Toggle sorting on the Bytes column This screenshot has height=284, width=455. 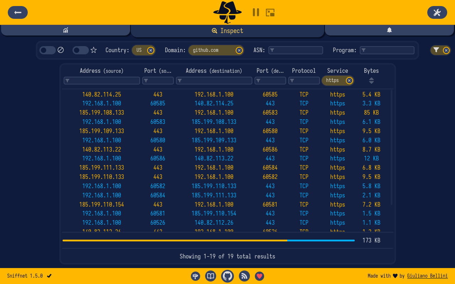371,81
